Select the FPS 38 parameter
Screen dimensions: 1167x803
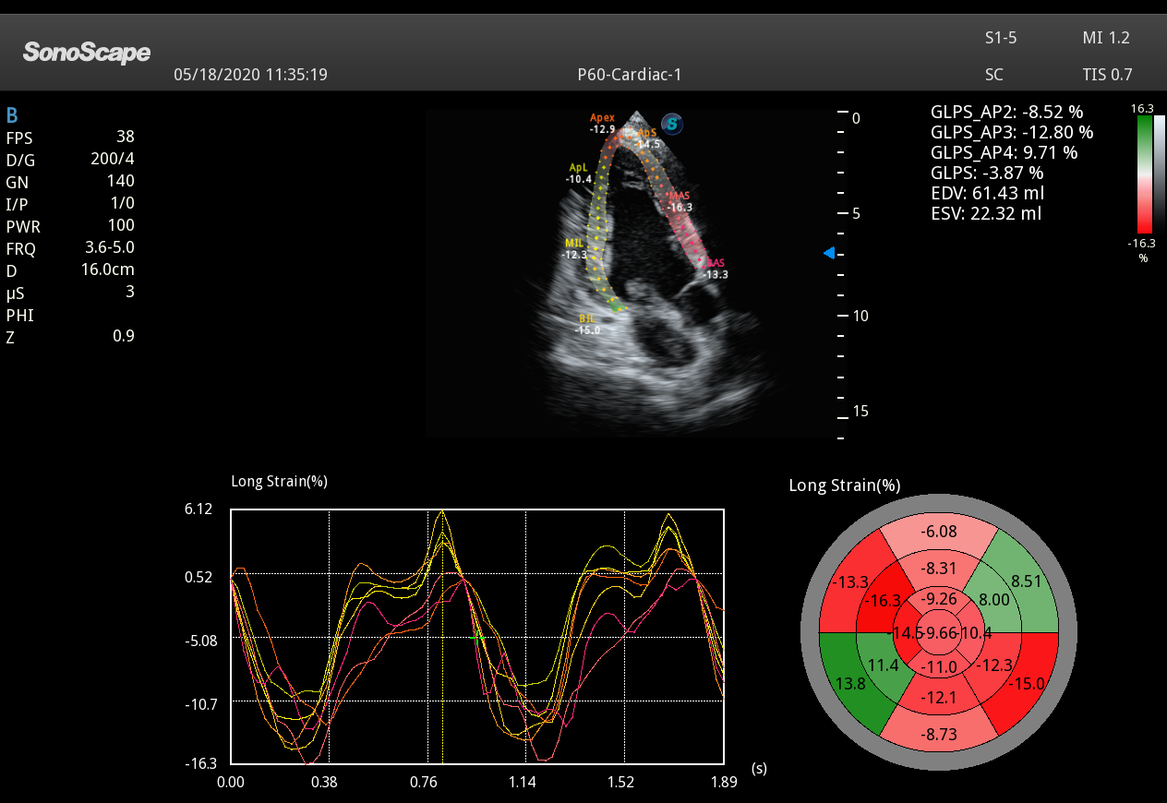pos(70,137)
